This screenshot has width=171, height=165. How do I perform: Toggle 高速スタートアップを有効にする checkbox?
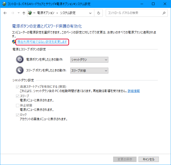(x=17, y=87)
